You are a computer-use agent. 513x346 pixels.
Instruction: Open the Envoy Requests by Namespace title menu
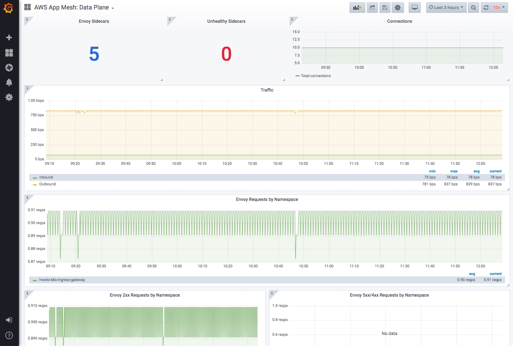(267, 199)
